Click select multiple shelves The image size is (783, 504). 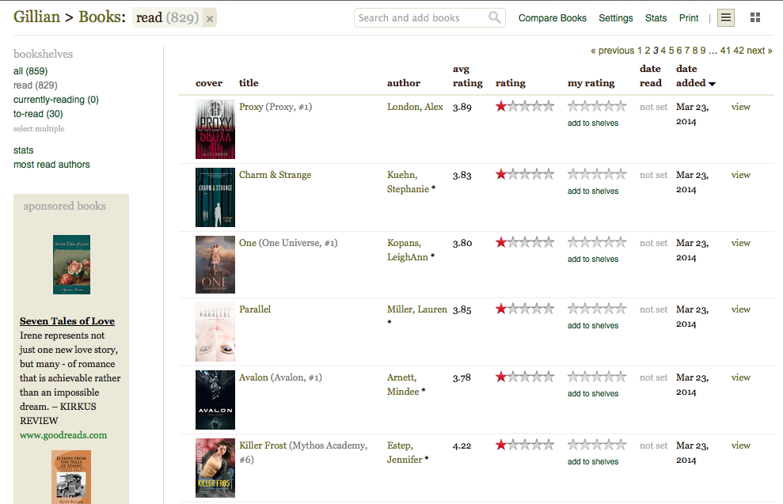pos(39,129)
